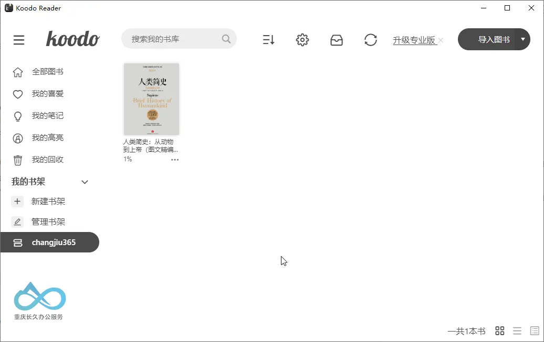Click the search magnifier icon
The image size is (544, 342).
click(226, 39)
